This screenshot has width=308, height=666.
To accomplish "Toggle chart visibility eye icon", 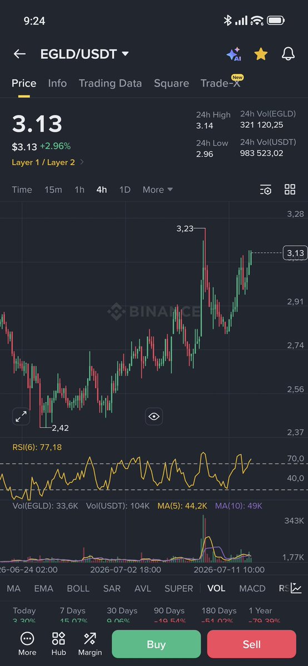I will pos(154,417).
